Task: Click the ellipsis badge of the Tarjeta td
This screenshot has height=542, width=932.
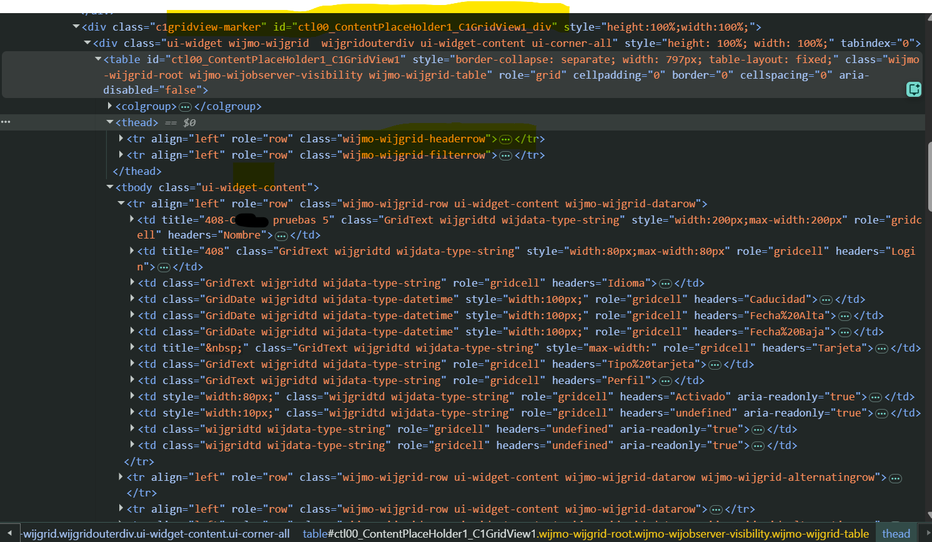Action: tap(882, 348)
